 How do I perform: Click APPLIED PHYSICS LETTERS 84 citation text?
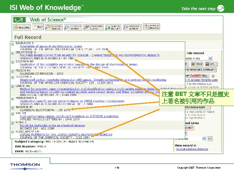pos(50,119)
